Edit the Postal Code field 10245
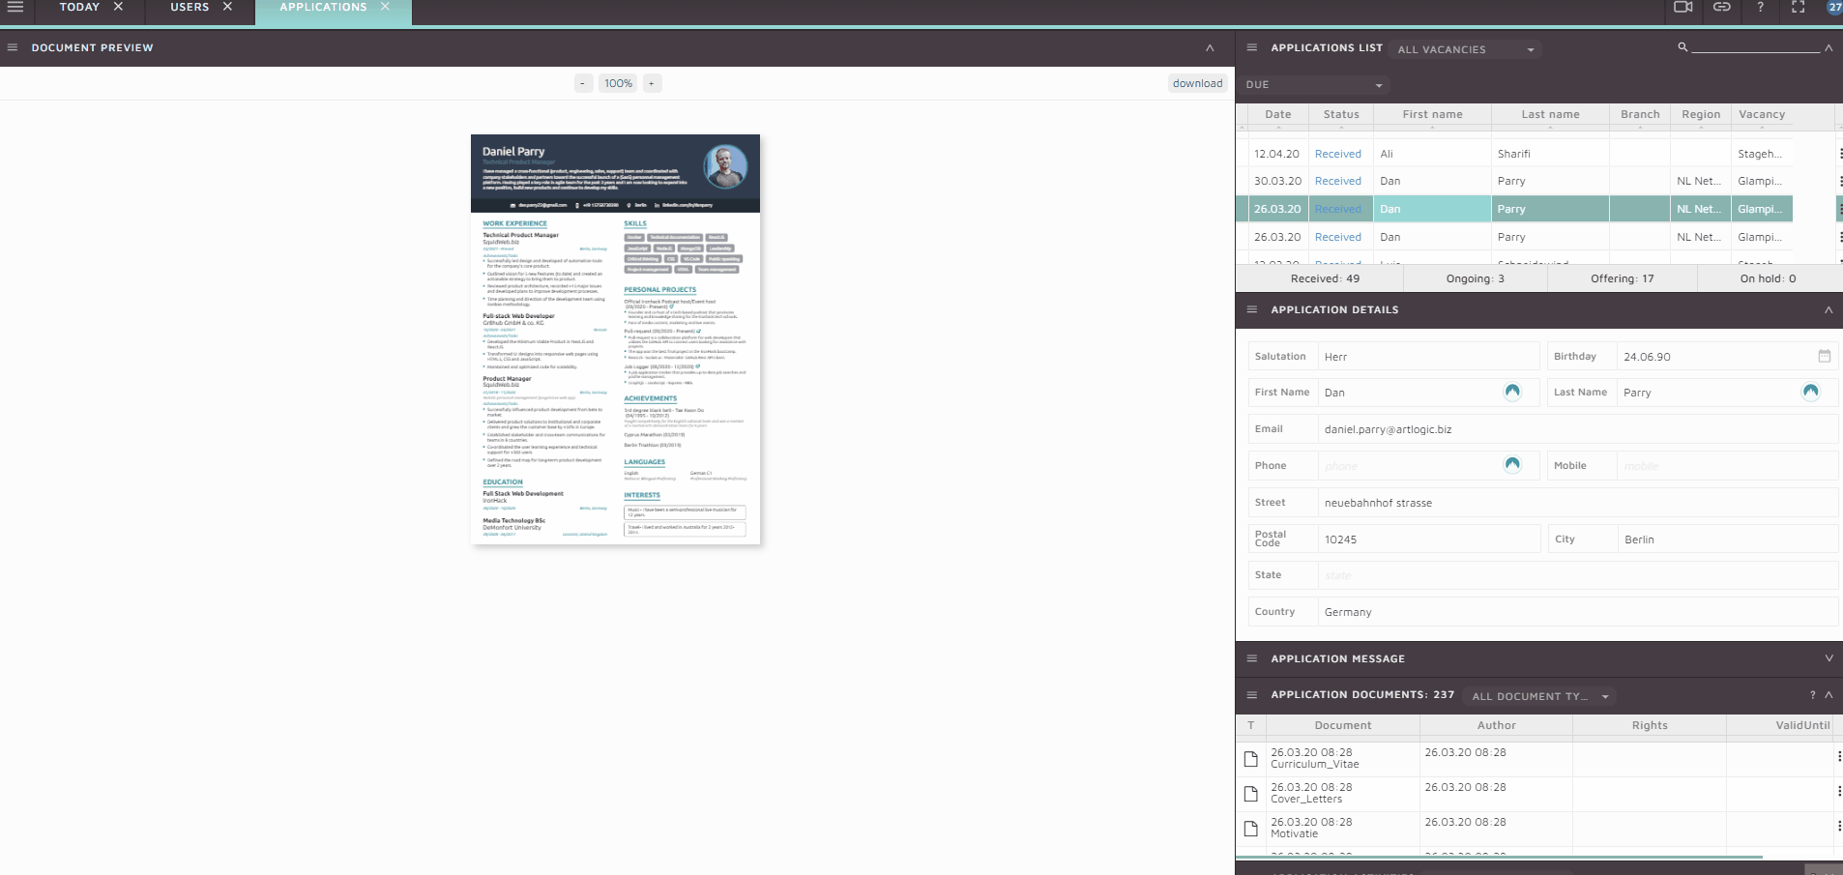This screenshot has height=875, width=1843. 1428,540
